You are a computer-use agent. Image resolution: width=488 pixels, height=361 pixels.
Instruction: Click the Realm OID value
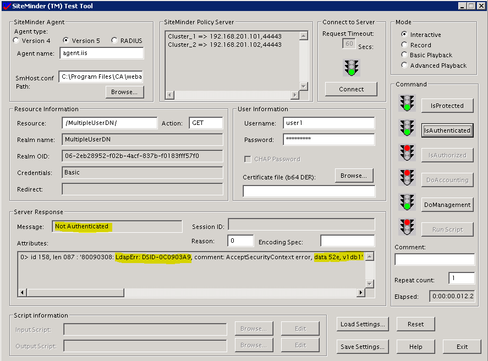[132, 156]
